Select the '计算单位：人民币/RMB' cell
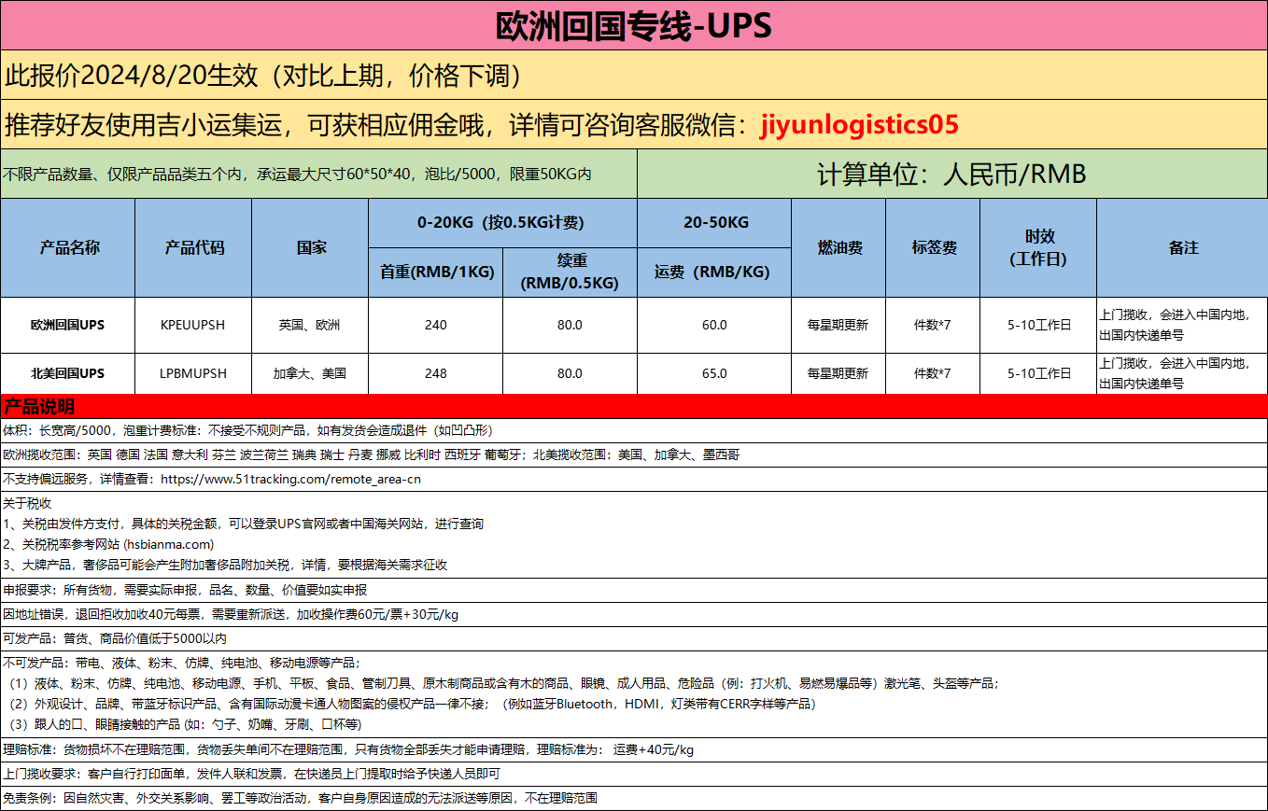 point(951,174)
